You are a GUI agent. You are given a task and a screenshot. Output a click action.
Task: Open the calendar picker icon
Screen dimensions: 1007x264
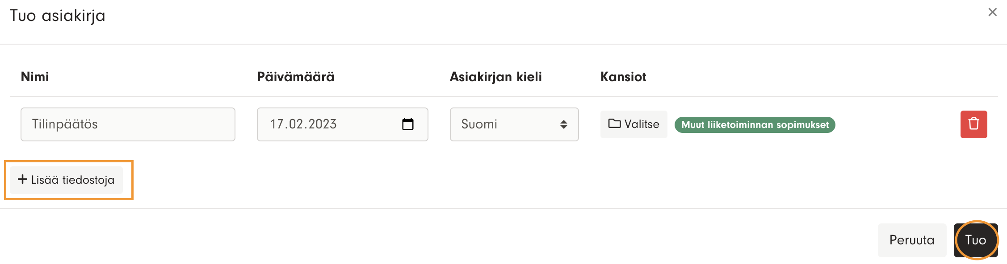(408, 124)
